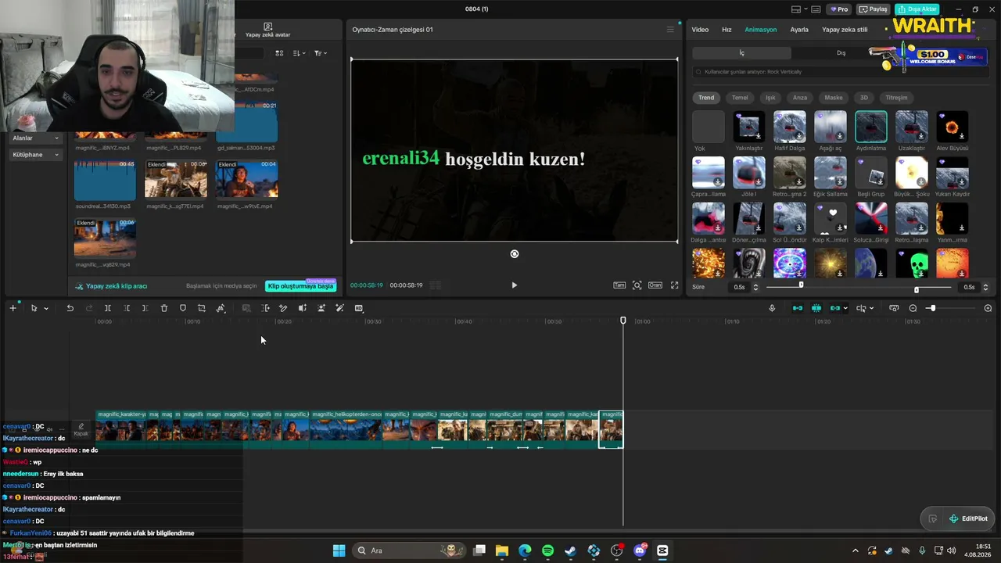Apply the Alev Büyüsü animation
The image size is (1001, 563).
pos(953,131)
